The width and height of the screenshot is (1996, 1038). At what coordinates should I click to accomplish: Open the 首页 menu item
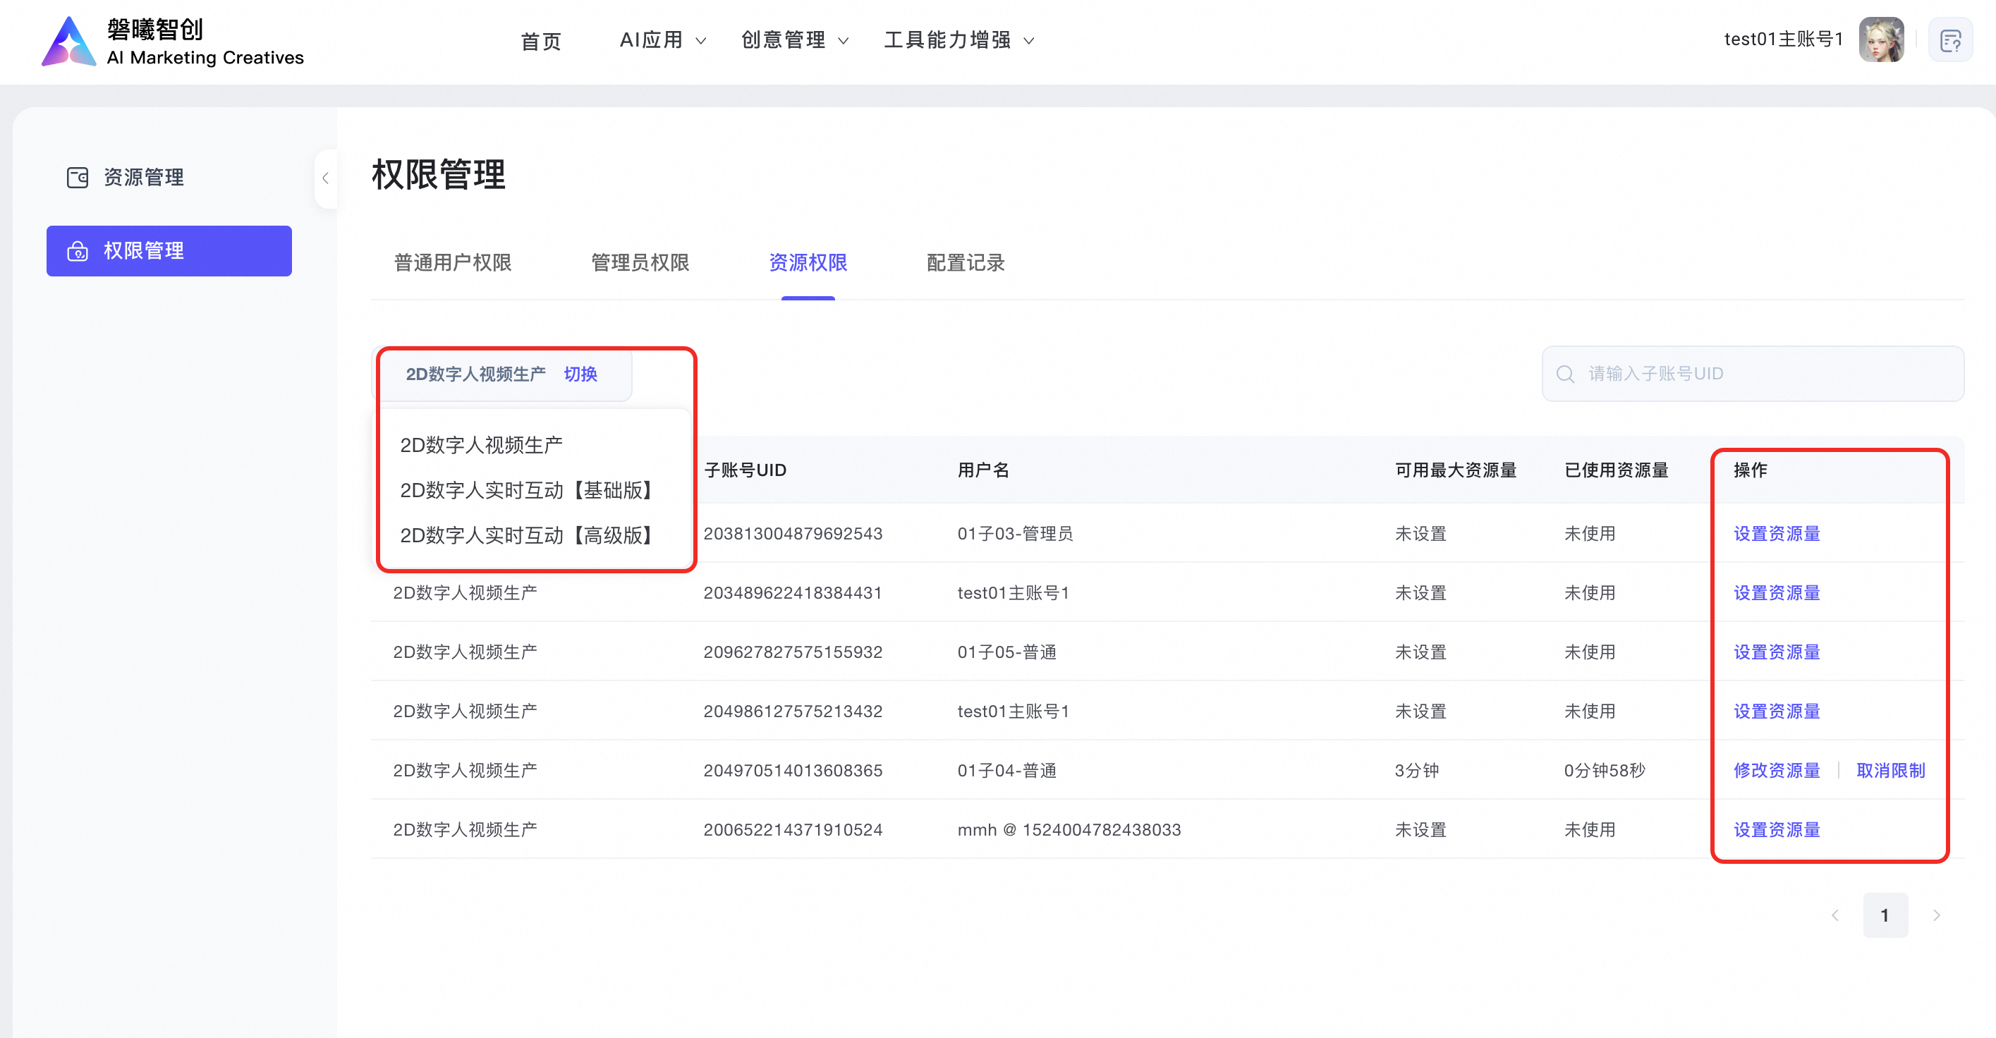pos(540,41)
